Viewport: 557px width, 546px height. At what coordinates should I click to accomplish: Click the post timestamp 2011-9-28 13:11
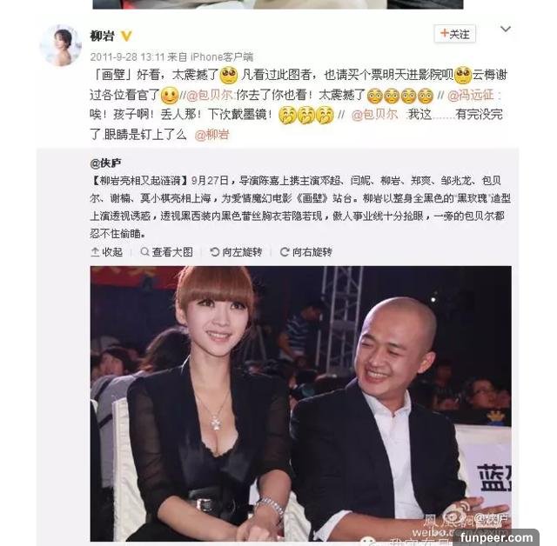128,57
